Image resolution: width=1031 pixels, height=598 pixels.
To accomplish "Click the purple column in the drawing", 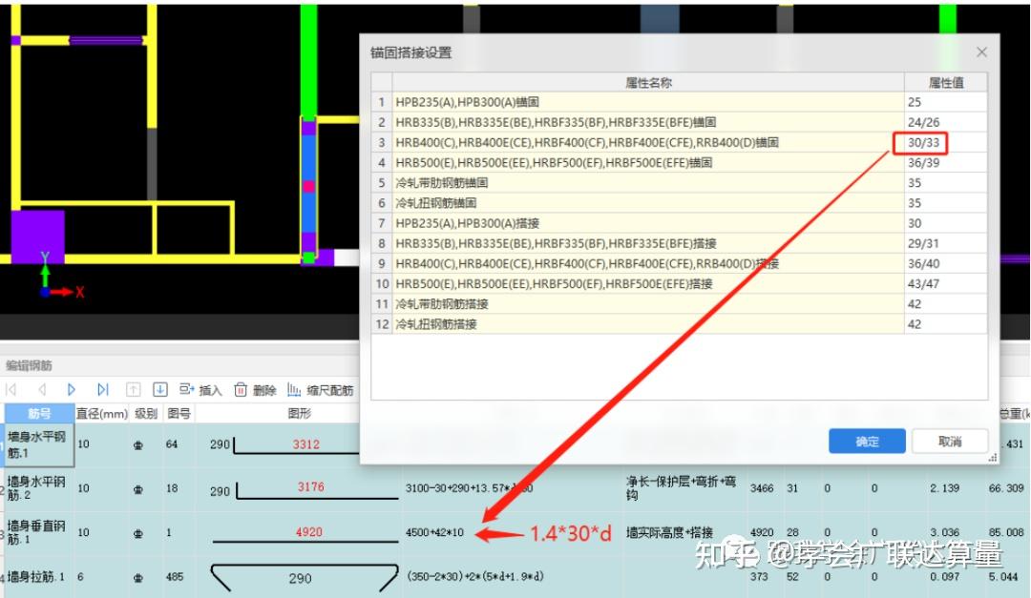I will point(37,236).
